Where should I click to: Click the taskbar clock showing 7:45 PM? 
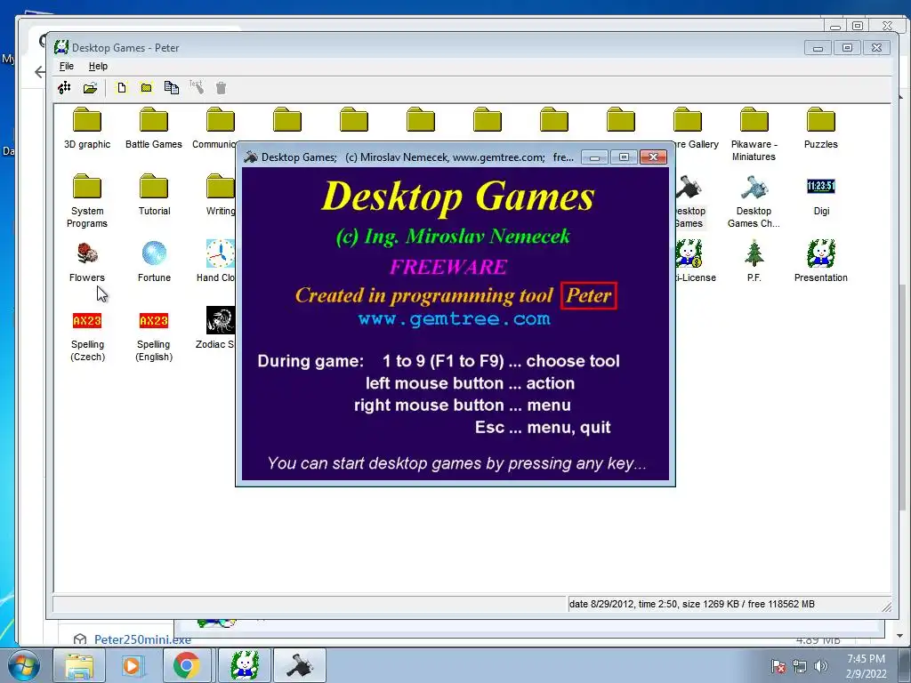(867, 666)
